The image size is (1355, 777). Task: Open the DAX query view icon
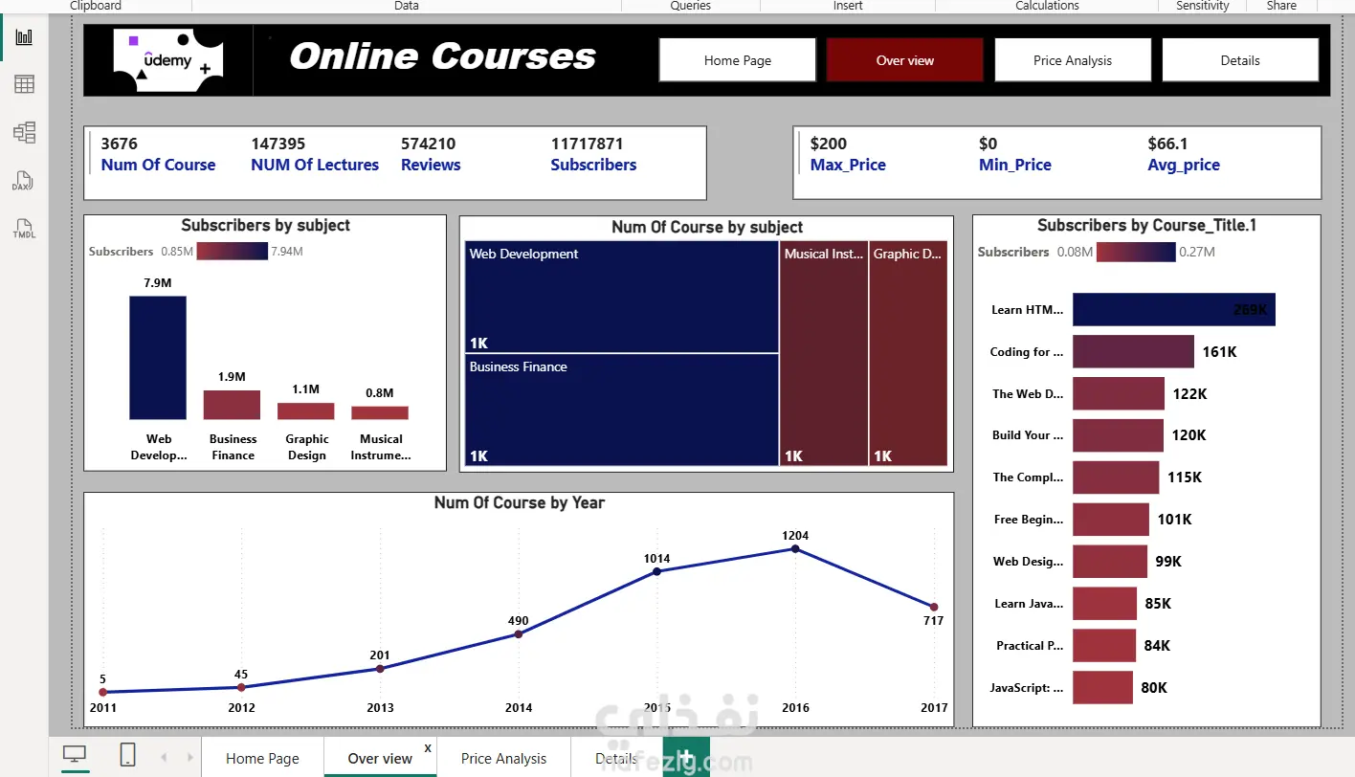point(24,181)
